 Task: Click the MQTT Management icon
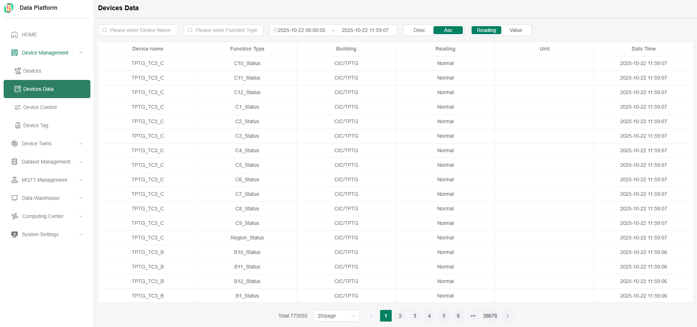coord(15,180)
